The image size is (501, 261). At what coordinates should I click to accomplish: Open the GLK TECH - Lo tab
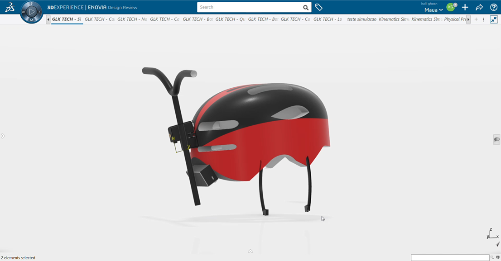pyautogui.click(x=328, y=19)
